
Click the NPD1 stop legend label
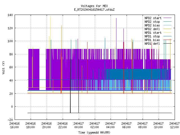coord(152,36)
